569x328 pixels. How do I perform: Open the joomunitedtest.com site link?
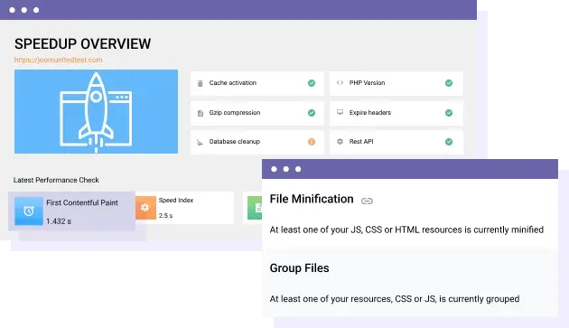pyautogui.click(x=59, y=60)
